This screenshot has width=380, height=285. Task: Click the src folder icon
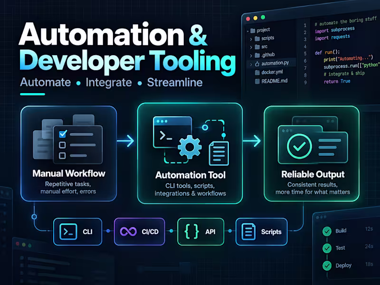coord(257,47)
